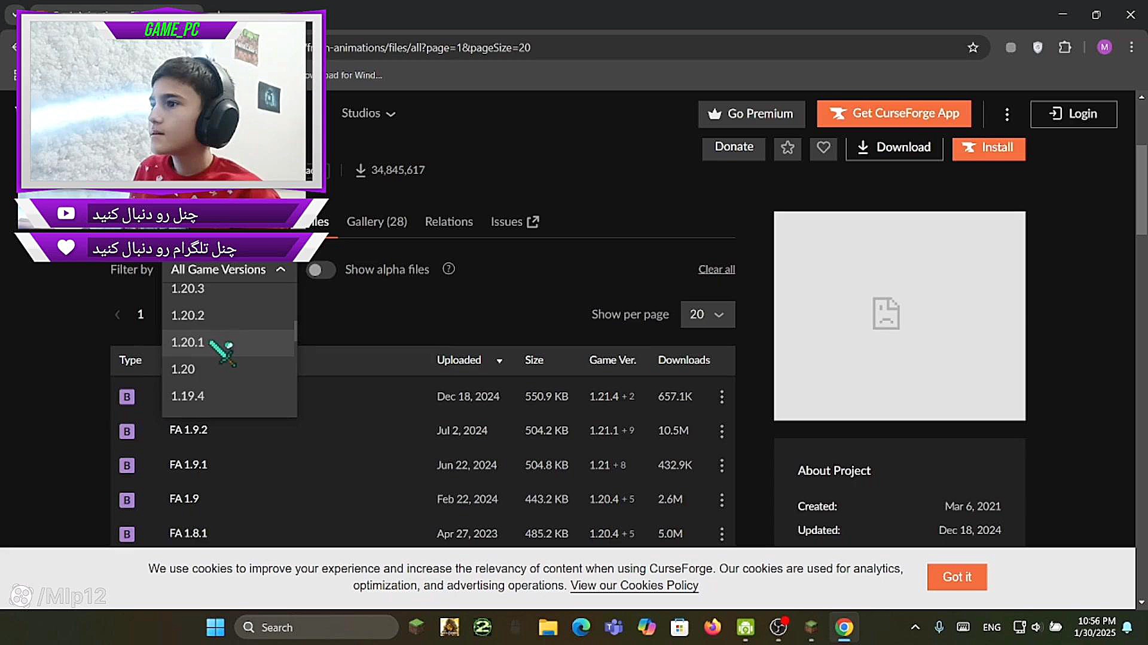Viewport: 1148px width, 645px height.
Task: Select version 1.20.2 from list
Action: tap(228, 315)
